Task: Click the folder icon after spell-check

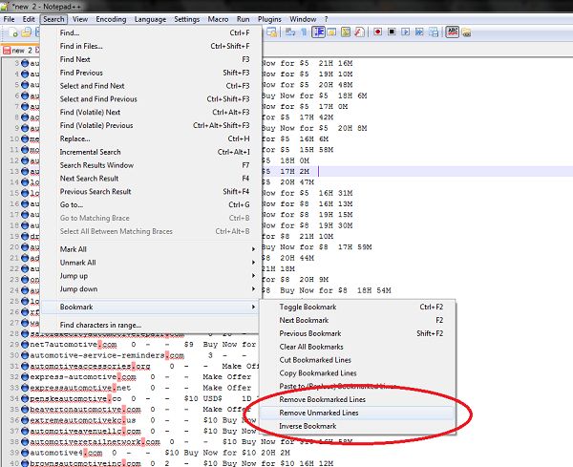Action: 466,32
